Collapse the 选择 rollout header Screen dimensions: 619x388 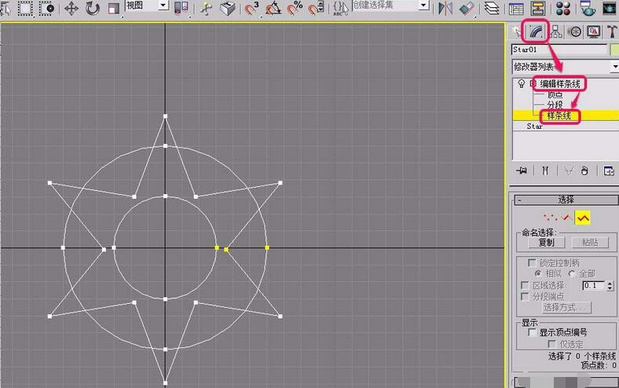[x=565, y=199]
